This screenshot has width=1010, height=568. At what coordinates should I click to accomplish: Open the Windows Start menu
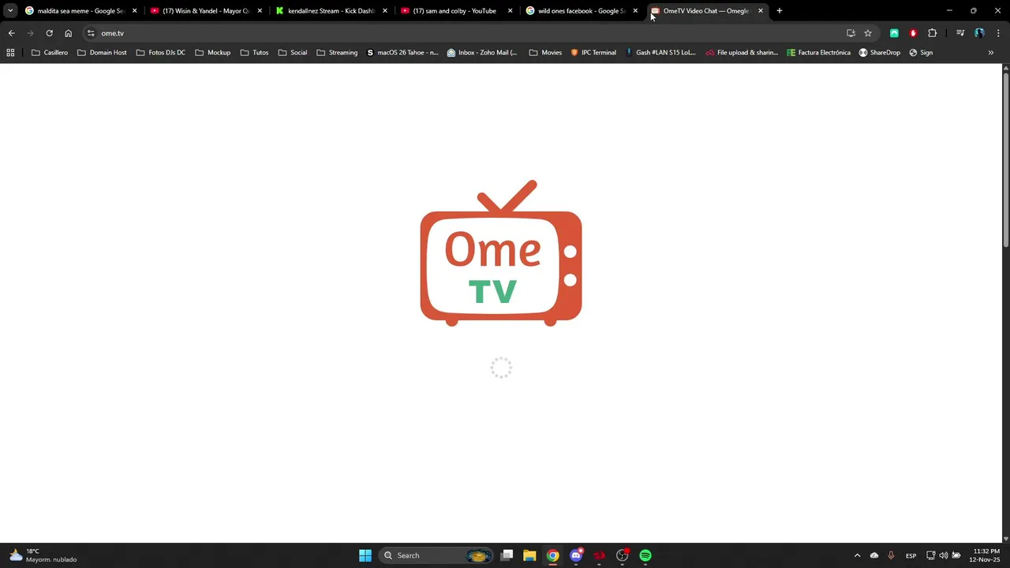[x=365, y=555]
